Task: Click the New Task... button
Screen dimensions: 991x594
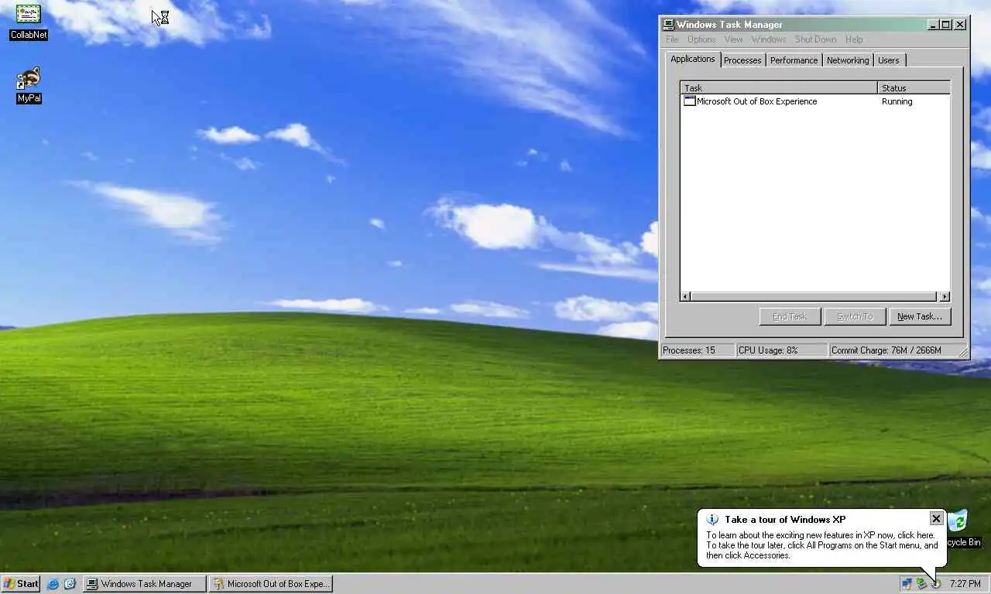Action: (x=919, y=316)
